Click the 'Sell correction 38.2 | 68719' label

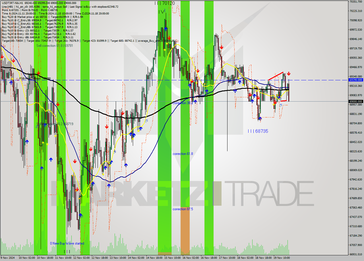tap(55, 124)
